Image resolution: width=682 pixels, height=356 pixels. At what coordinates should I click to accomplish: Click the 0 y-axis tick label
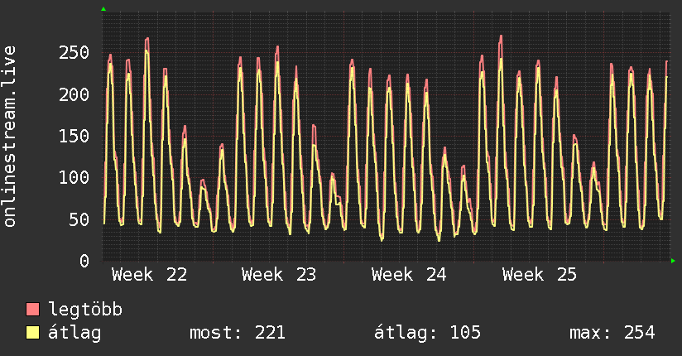[84, 261]
